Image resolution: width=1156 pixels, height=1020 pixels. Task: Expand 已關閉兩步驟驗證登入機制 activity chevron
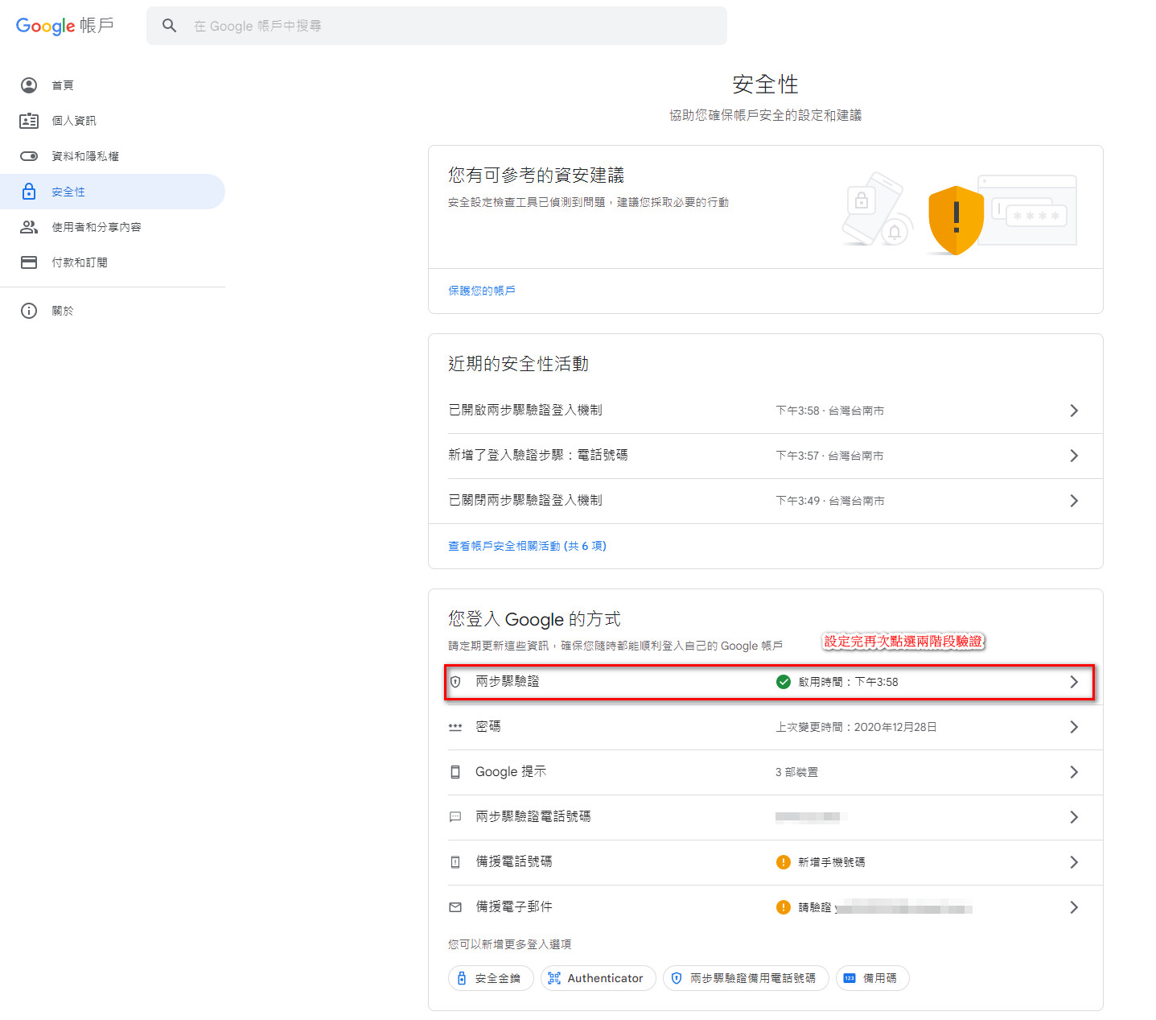click(1074, 501)
